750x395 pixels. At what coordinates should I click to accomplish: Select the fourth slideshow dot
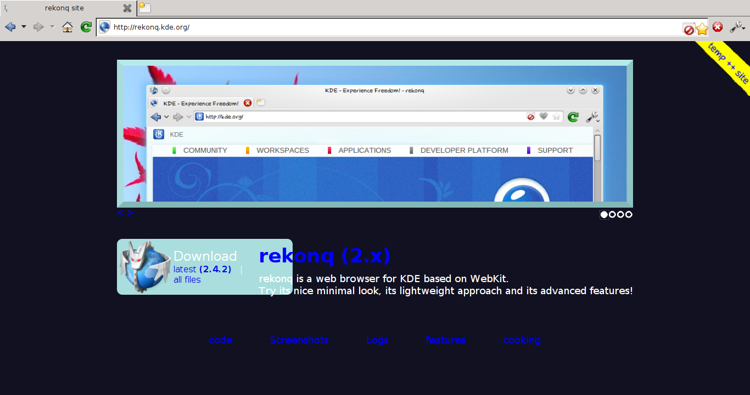coord(629,214)
